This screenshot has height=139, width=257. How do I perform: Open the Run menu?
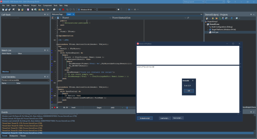(x=40, y=5)
